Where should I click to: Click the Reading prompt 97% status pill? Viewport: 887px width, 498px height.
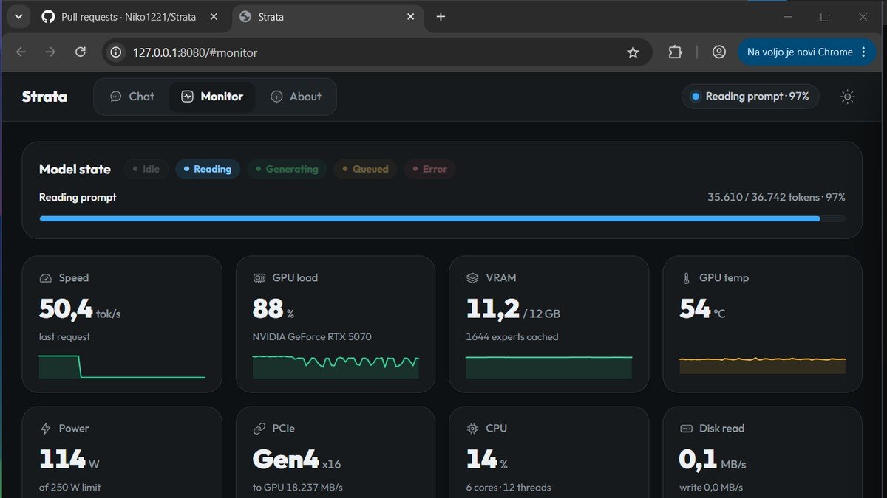750,97
